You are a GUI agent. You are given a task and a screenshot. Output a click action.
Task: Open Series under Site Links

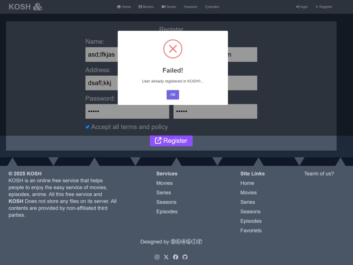248,202
